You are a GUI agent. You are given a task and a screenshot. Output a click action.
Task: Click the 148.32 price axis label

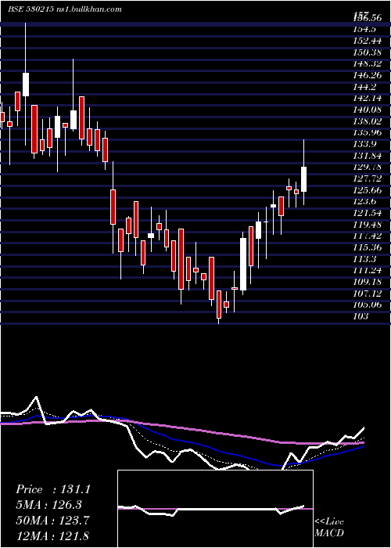(367, 63)
